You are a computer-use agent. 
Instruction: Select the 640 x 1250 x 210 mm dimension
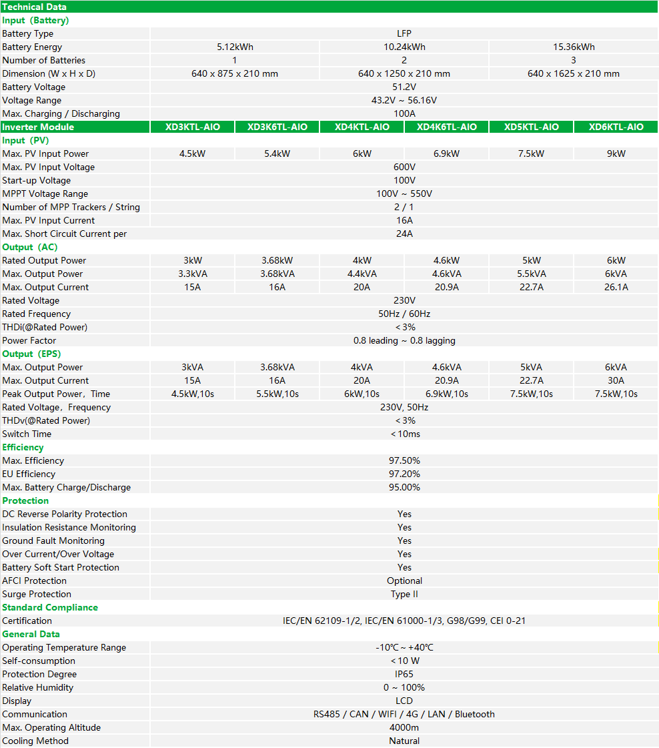pyautogui.click(x=404, y=73)
